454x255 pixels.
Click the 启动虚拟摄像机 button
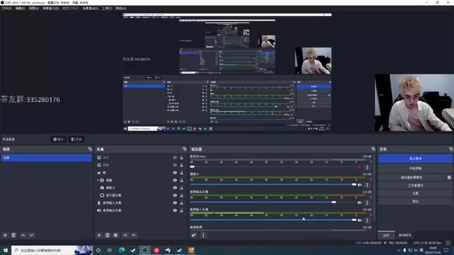click(x=411, y=177)
